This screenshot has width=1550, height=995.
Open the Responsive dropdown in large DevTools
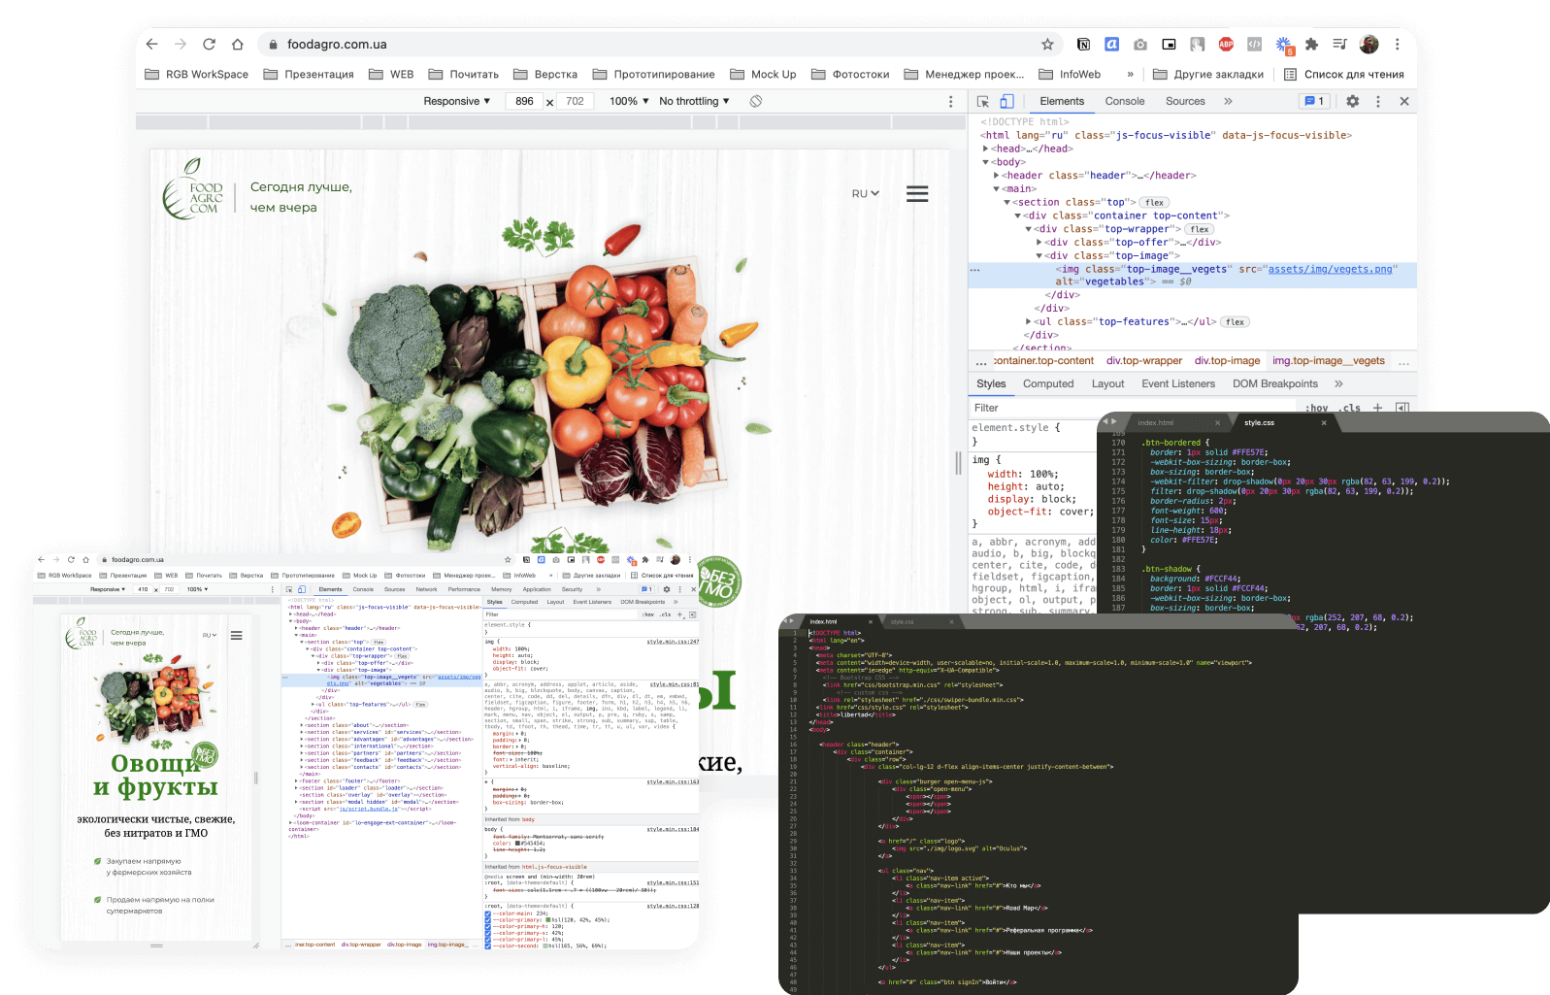[x=457, y=101]
